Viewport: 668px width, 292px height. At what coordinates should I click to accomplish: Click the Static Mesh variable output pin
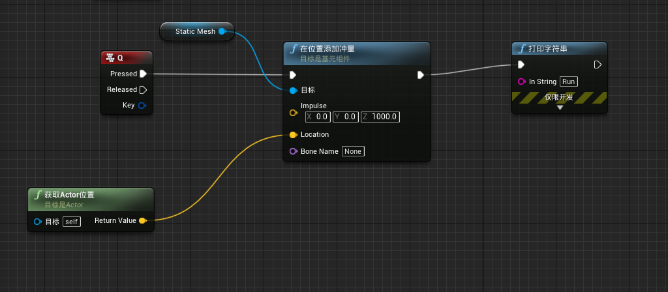click(x=222, y=31)
